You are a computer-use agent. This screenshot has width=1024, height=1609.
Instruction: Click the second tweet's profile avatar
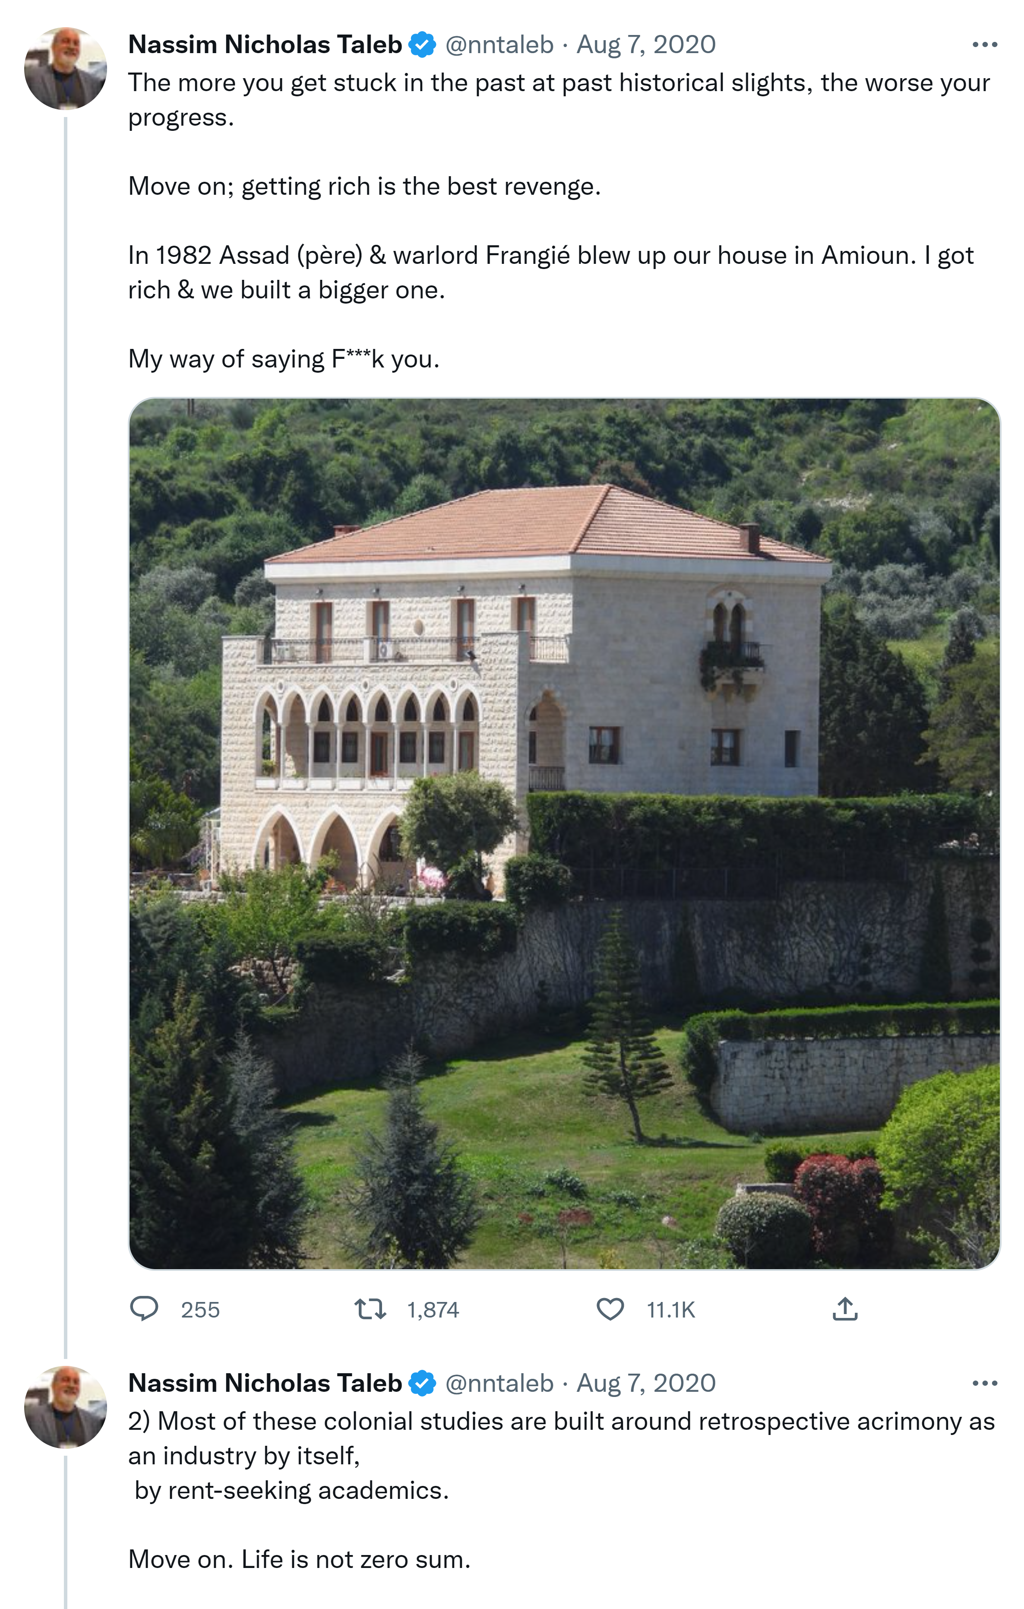pyautogui.click(x=66, y=1406)
